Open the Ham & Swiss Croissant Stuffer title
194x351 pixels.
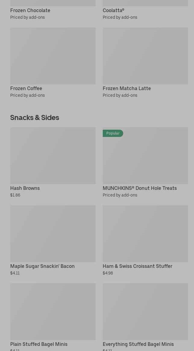[137, 266]
